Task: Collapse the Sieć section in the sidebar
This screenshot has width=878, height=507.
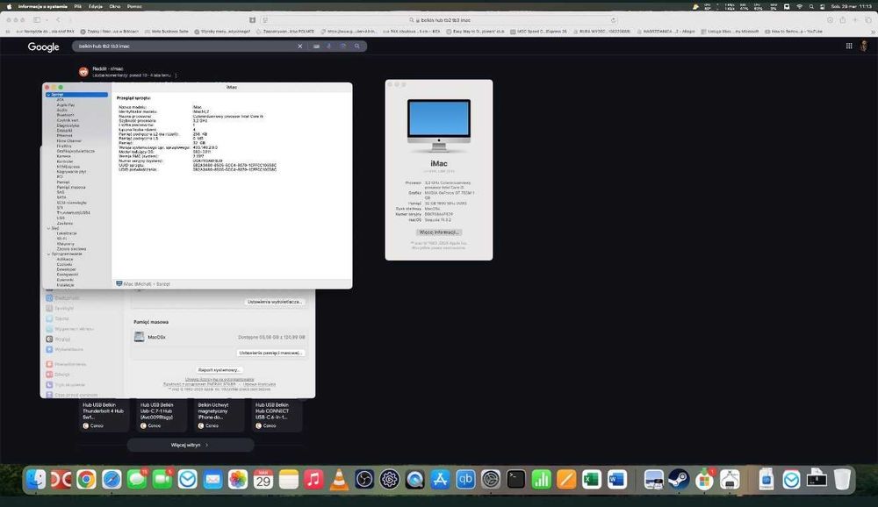Action: click(48, 228)
